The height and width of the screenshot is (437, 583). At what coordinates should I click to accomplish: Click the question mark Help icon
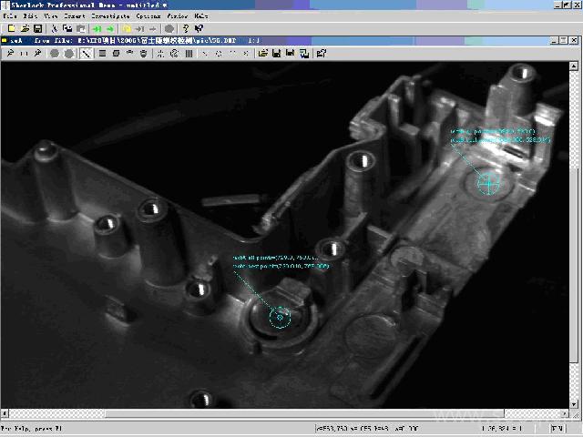pyautogui.click(x=185, y=28)
